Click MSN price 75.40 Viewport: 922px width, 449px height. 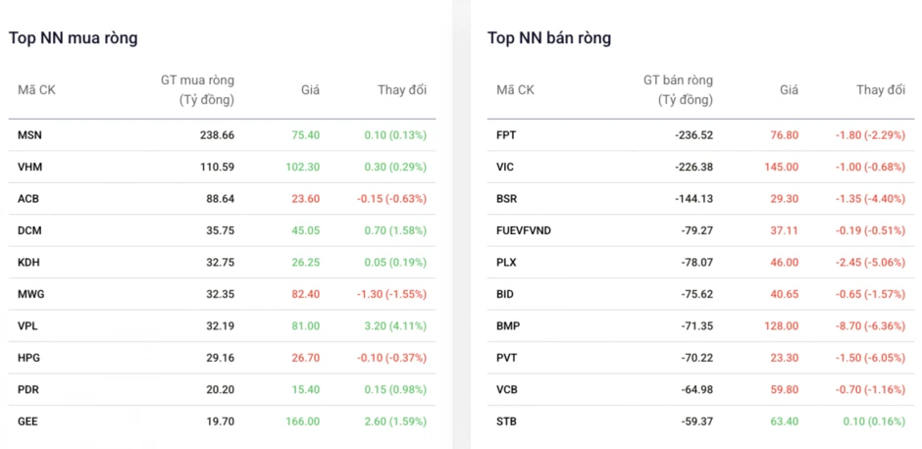click(306, 135)
